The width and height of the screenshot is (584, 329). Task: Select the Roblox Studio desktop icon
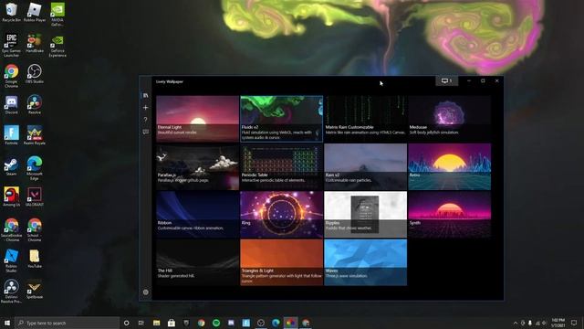click(11, 261)
